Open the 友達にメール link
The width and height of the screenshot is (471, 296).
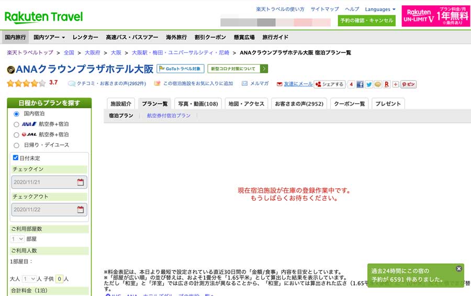298,84
